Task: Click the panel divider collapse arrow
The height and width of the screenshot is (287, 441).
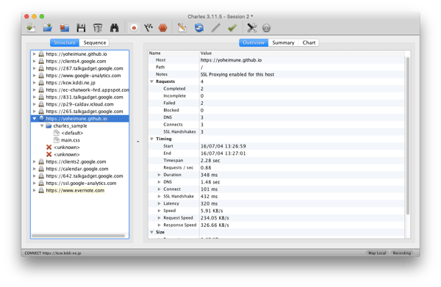Action: (138, 142)
